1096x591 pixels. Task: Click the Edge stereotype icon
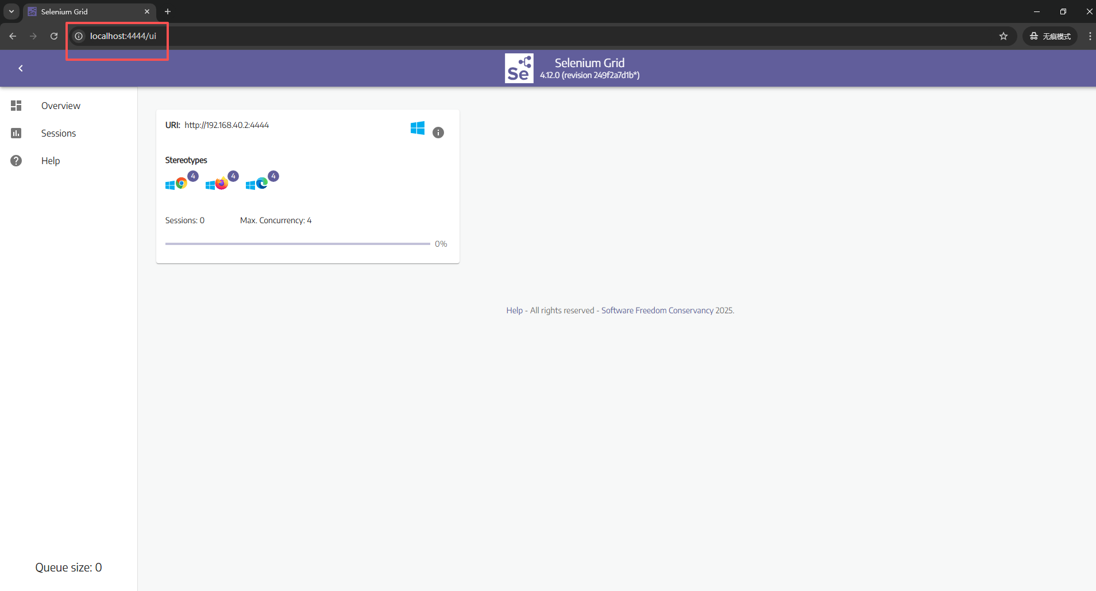262,184
